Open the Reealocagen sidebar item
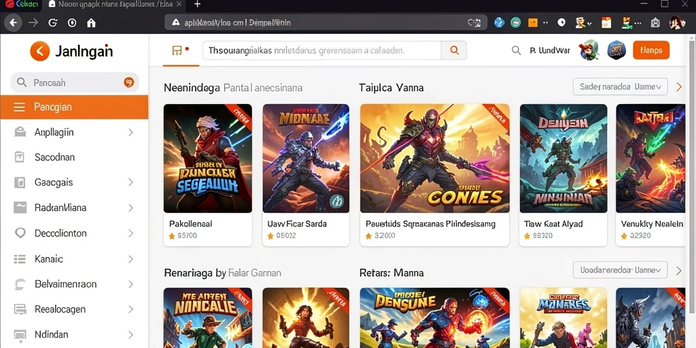 [74, 309]
